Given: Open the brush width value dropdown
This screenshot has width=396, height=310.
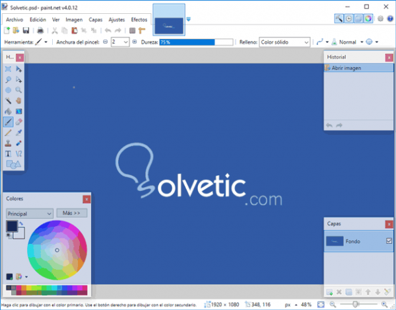Looking at the screenshot, I should click(126, 42).
